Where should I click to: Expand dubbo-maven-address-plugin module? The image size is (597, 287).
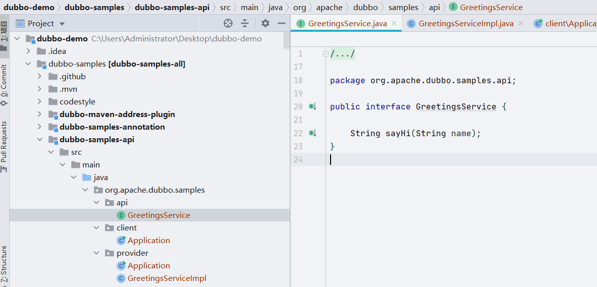click(x=40, y=114)
